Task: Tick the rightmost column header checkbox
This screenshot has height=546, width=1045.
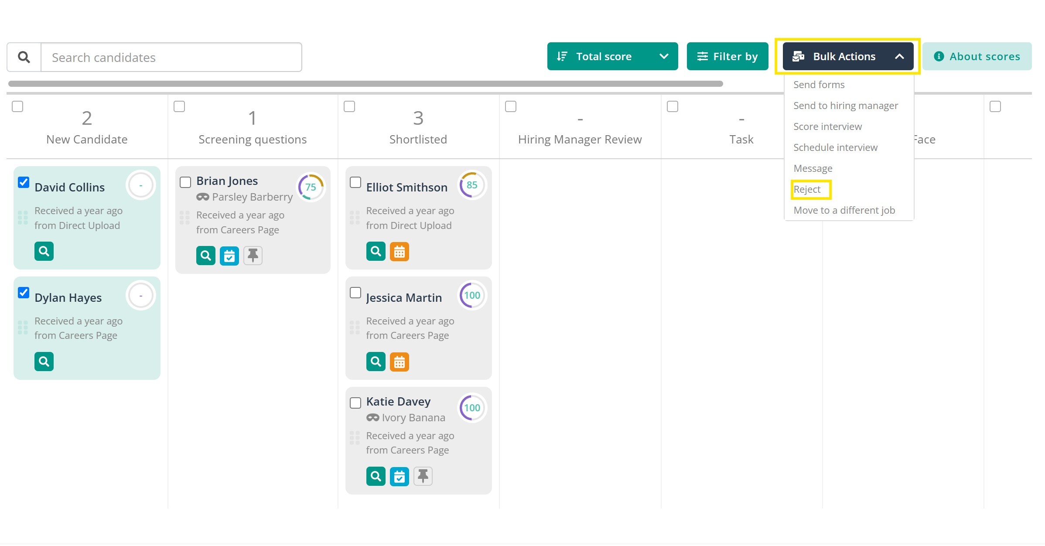Action: click(x=995, y=106)
